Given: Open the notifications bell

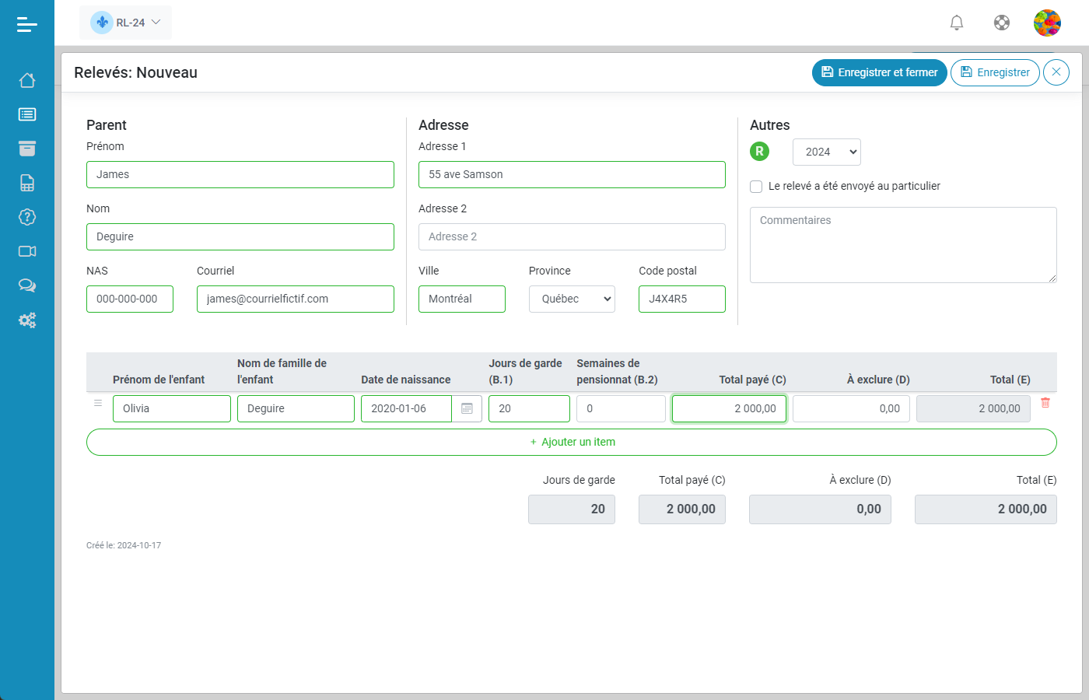Looking at the screenshot, I should (957, 23).
